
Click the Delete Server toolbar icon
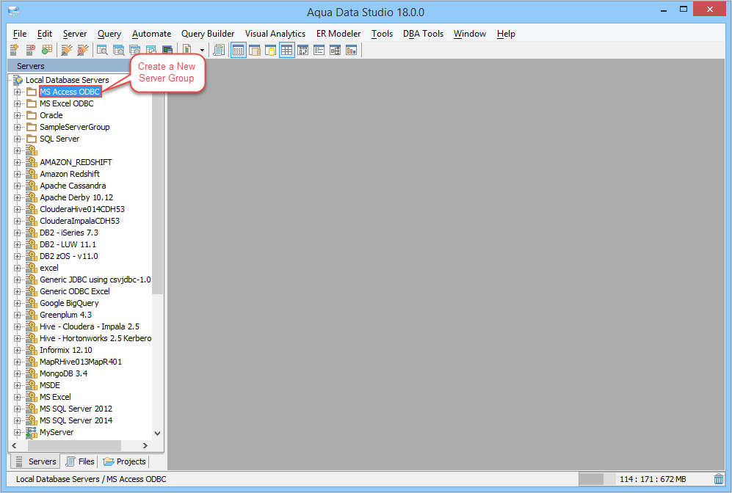[x=31, y=50]
